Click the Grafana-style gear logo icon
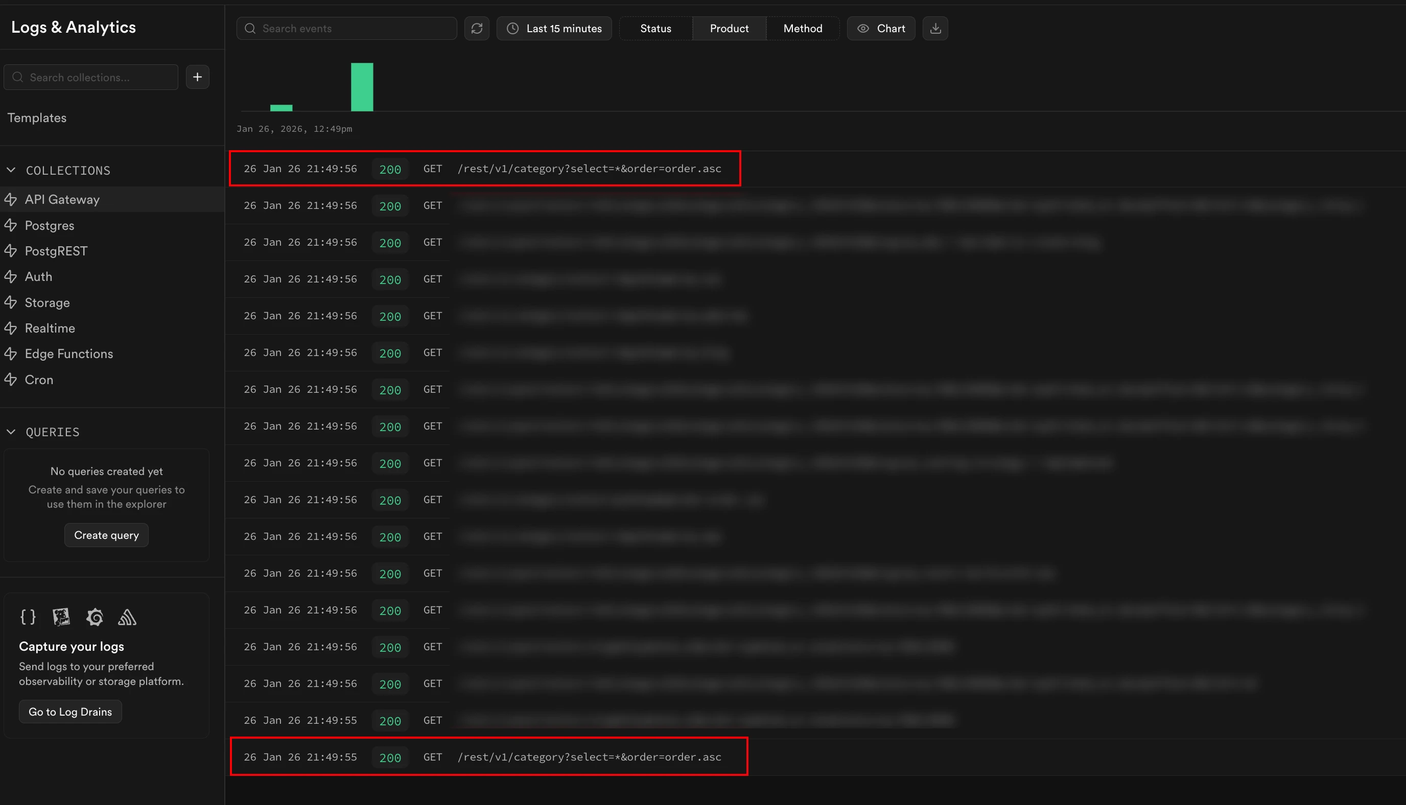 [95, 617]
